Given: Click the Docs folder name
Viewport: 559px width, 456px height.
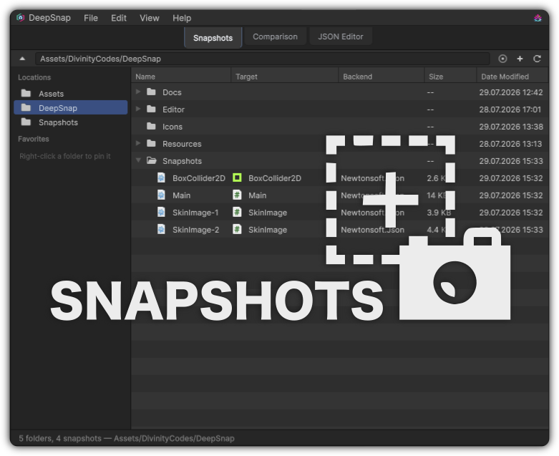Looking at the screenshot, I should point(172,92).
